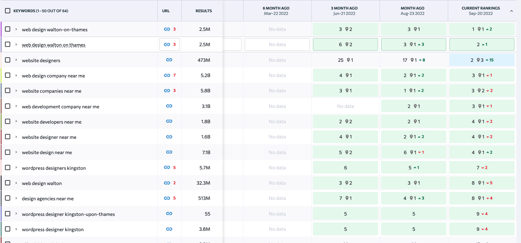Open URL link icon for website designers
The width and height of the screenshot is (521, 243).
pos(169,60)
